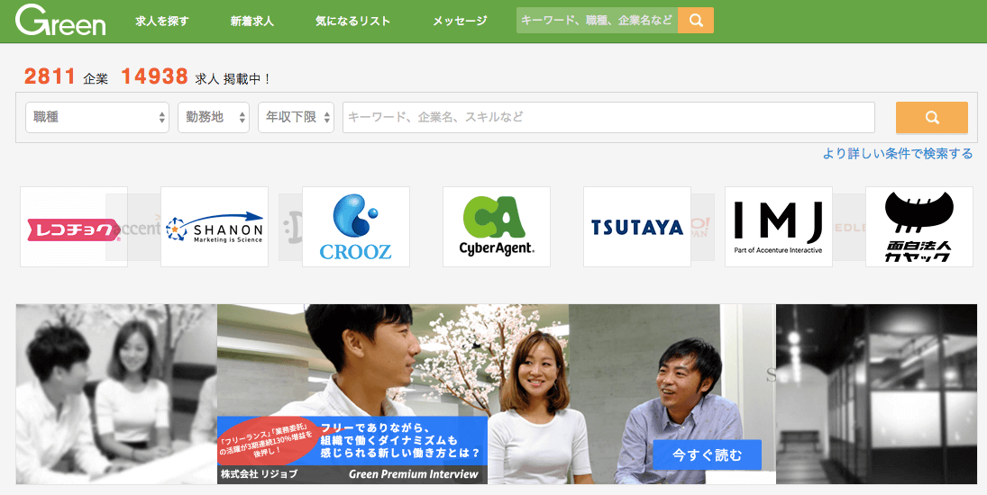This screenshot has width=987, height=495.
Task: Click the 株式会社リジョブ banner caption
Action: [x=259, y=474]
